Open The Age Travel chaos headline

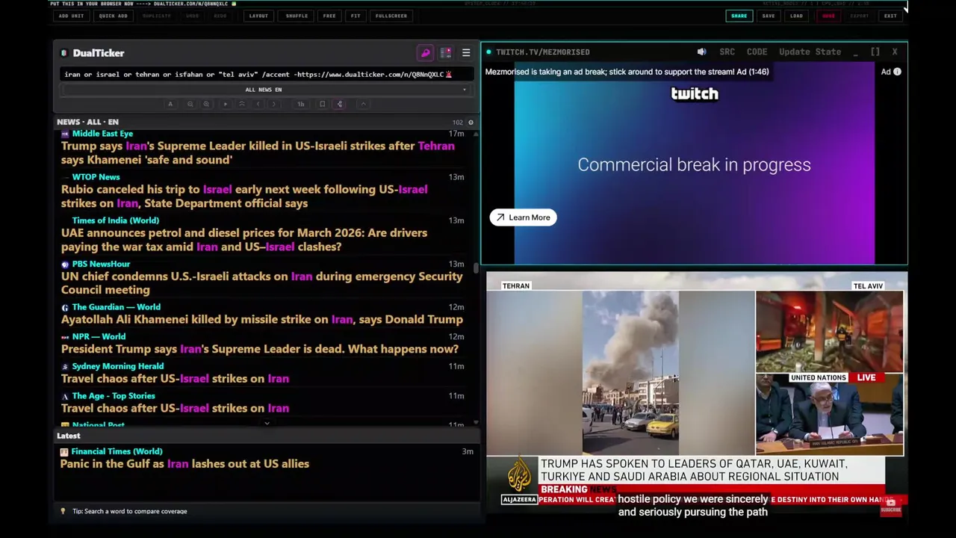[175, 408]
